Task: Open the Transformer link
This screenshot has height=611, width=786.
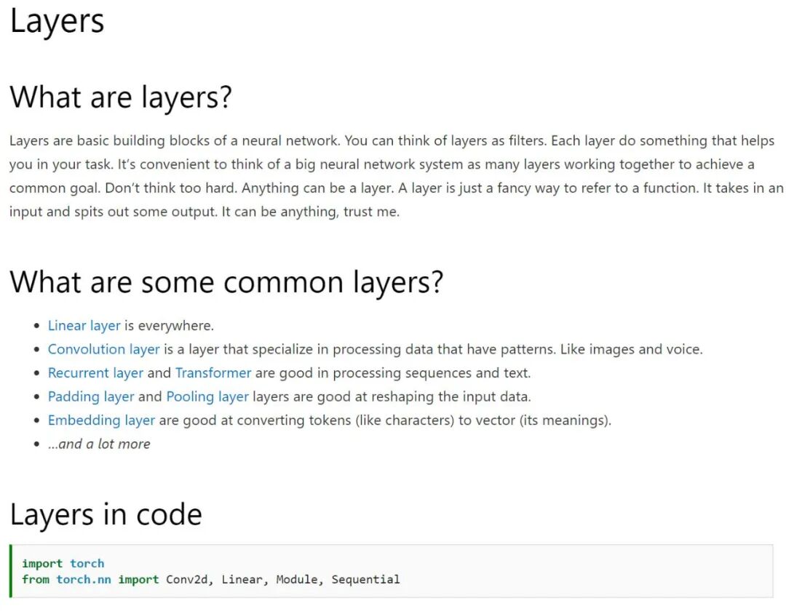Action: pos(213,373)
